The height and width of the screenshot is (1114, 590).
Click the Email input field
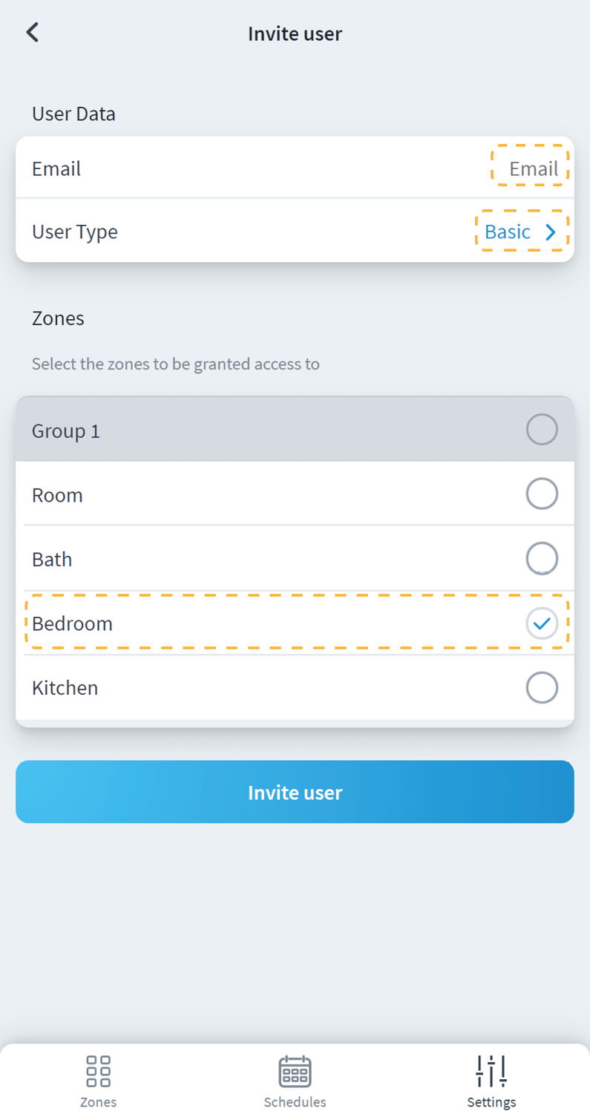point(533,169)
